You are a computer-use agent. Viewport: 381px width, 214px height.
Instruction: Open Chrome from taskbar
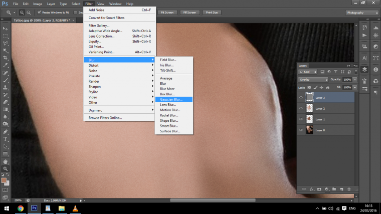pos(21,208)
